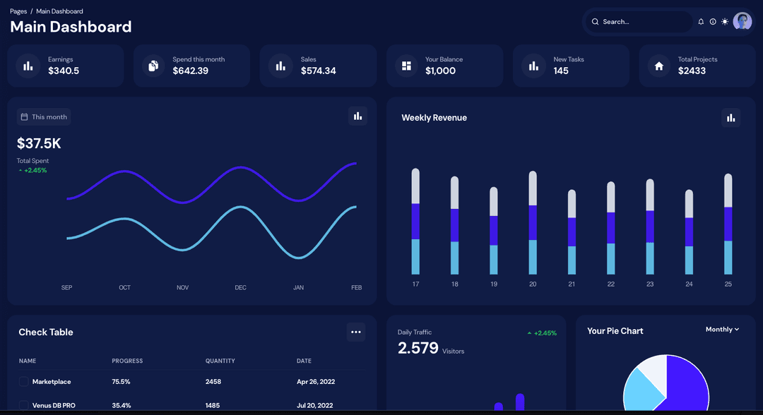The image size is (763, 415).
Task: Open Check Table three-dot menu
Action: [x=355, y=332]
